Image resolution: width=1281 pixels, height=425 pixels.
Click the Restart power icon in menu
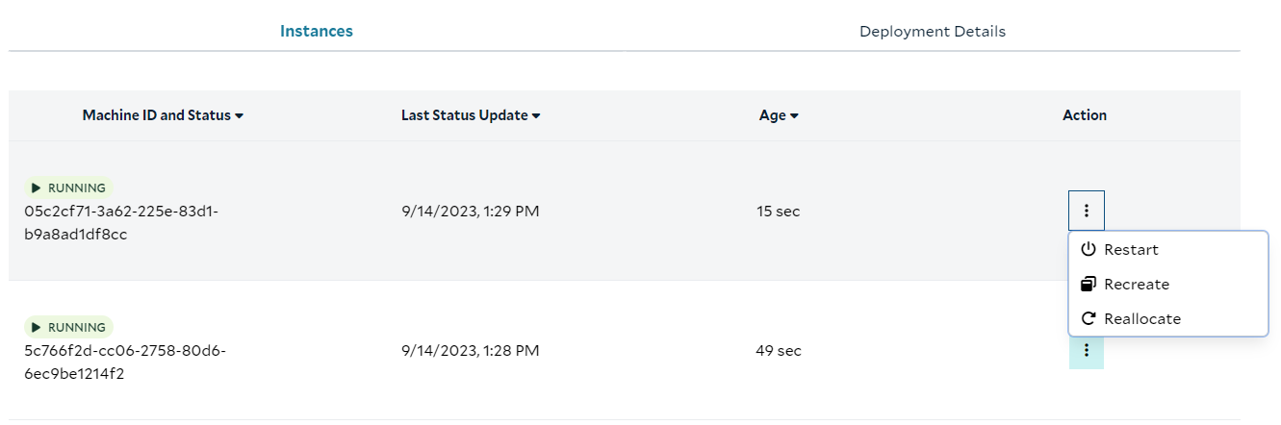coord(1089,250)
